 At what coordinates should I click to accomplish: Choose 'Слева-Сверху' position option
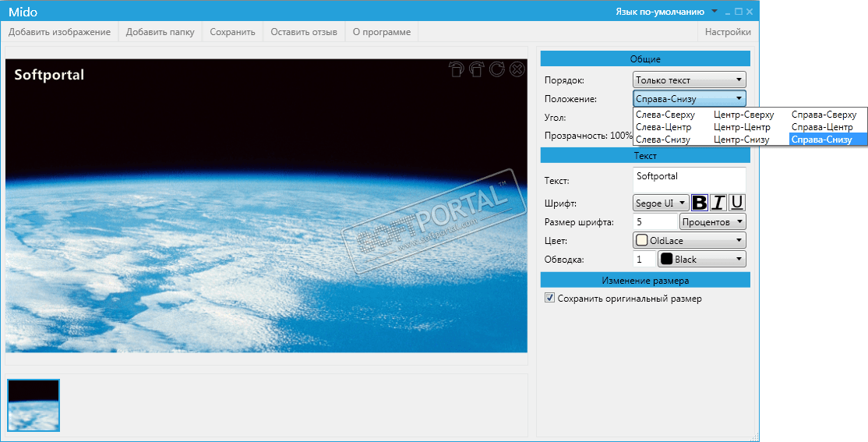click(x=665, y=115)
